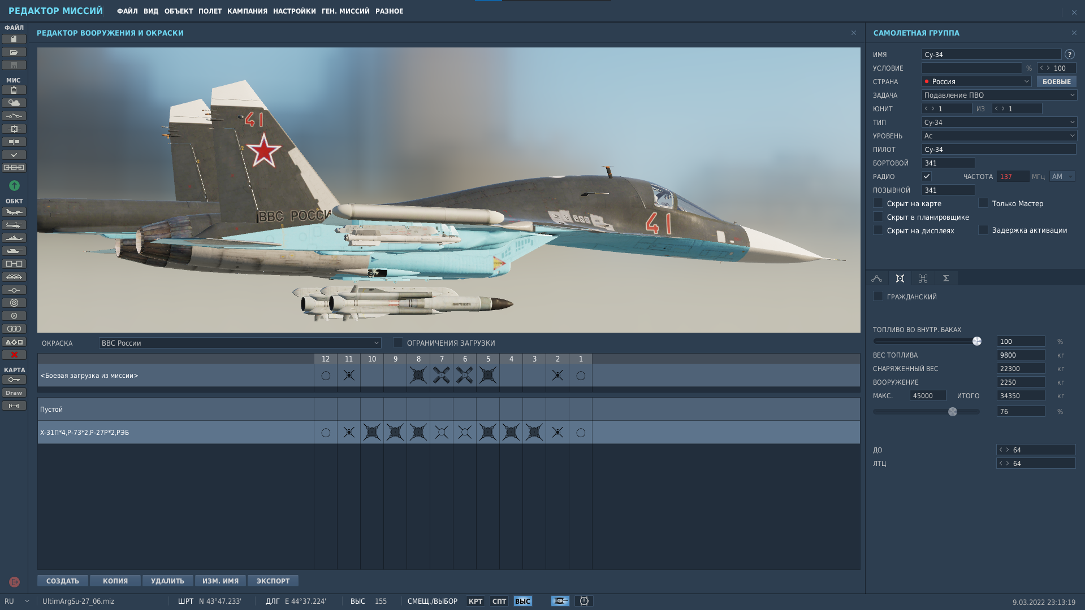The width and height of the screenshot is (1085, 610).
Task: Expand the livery dropdown ВВС России
Action: 240,343
